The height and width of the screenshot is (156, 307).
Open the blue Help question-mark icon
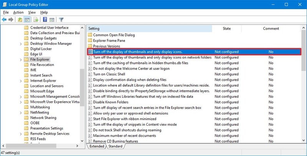pyautogui.click(x=45, y=20)
